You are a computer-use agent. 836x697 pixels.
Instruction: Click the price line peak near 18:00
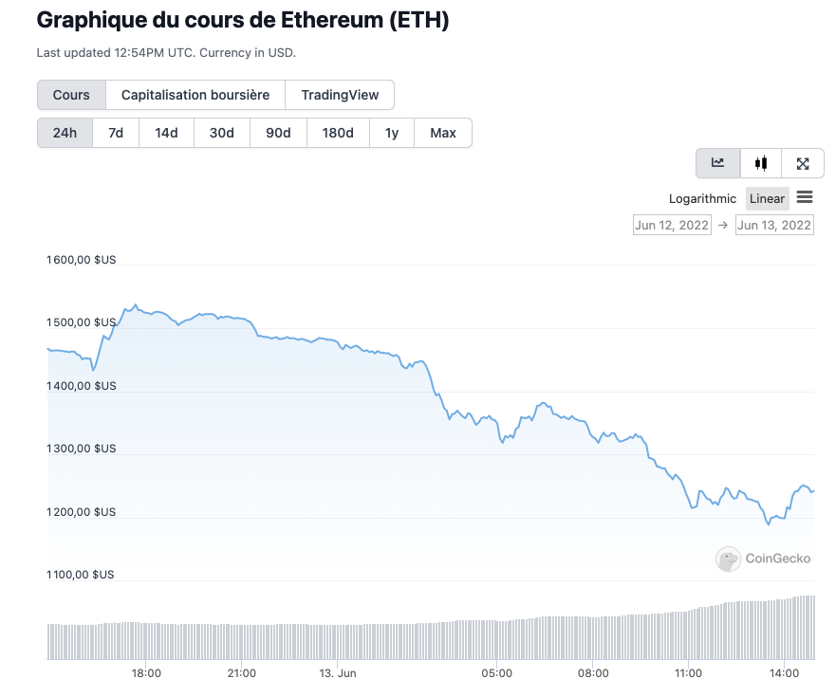136,305
